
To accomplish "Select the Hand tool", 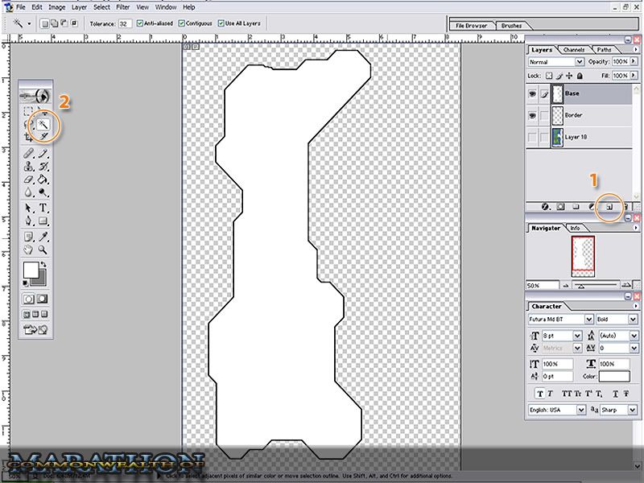I will 29,250.
